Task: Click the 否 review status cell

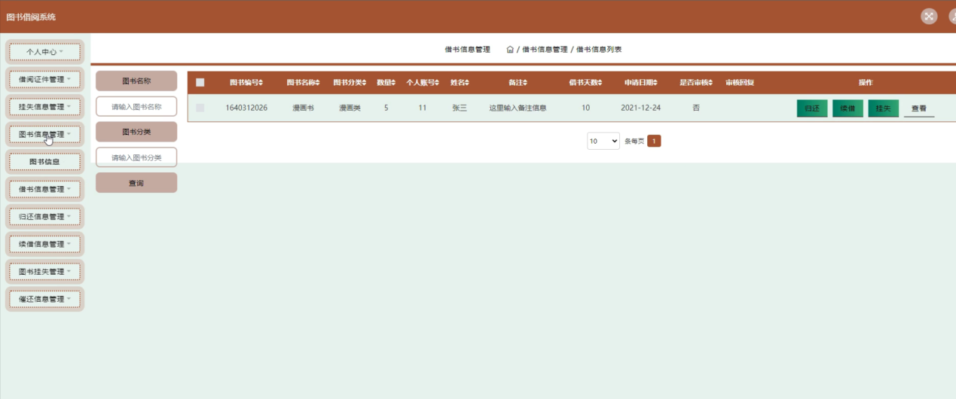Action: tap(696, 108)
